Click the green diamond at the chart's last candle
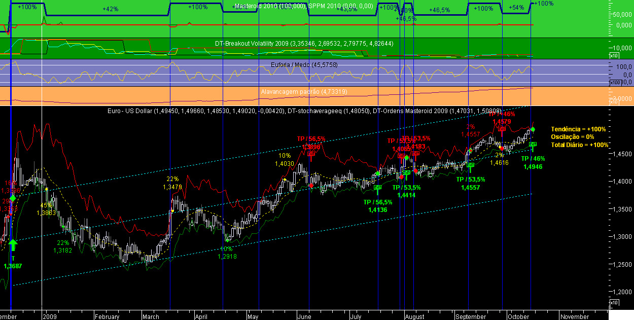634x320 pixels. click(533, 130)
